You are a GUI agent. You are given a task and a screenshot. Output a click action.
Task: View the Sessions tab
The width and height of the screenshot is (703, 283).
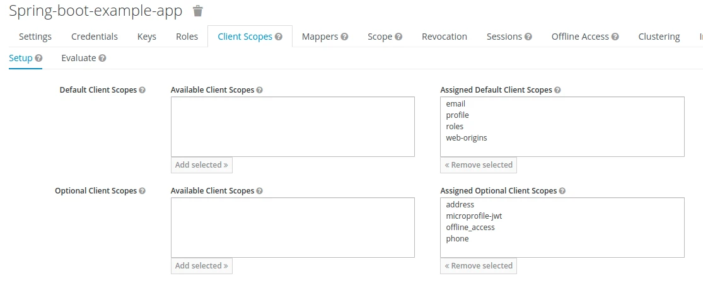(x=504, y=37)
